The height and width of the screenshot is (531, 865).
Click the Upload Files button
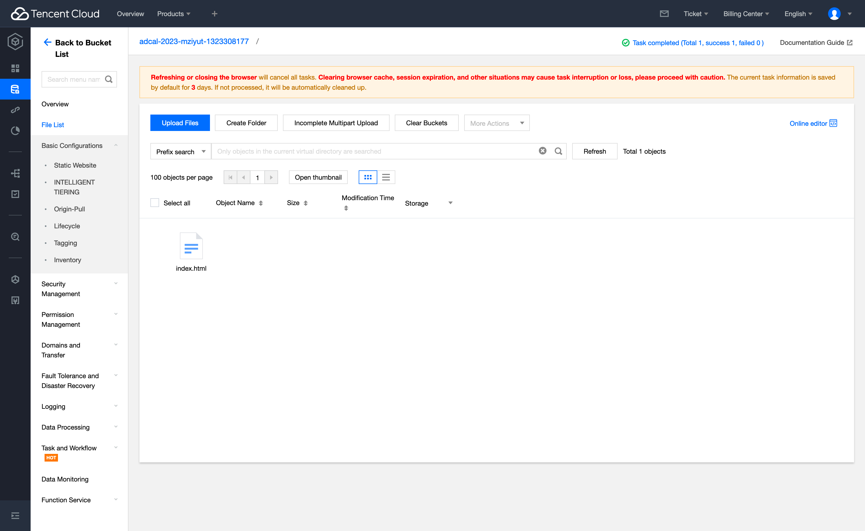tap(180, 123)
